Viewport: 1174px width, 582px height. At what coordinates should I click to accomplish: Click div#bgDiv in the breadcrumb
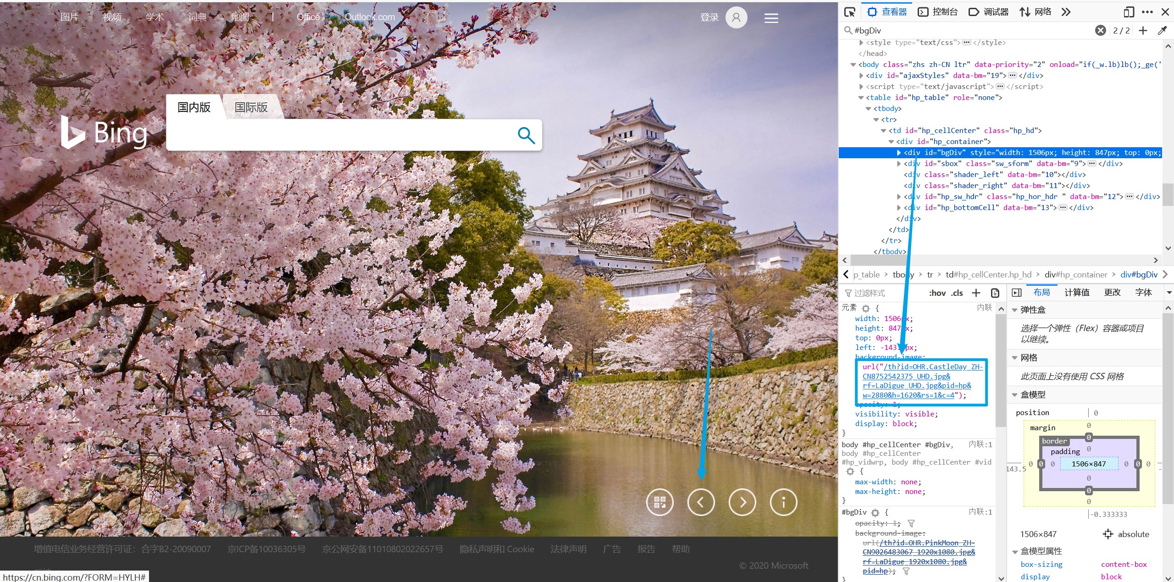click(1139, 275)
